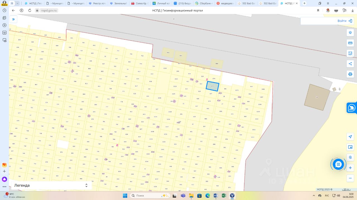This screenshot has height=200, width=357.
Task: Switch to the Личный каб tab
Action: pos(161,3)
